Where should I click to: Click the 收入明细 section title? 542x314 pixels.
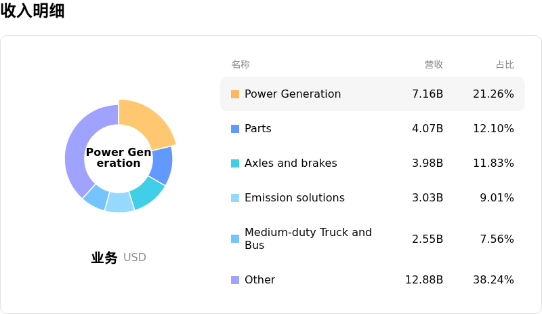click(x=33, y=11)
